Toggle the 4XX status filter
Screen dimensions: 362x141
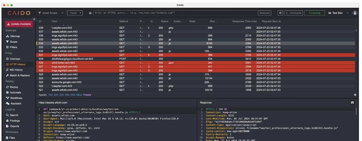point(67,95)
